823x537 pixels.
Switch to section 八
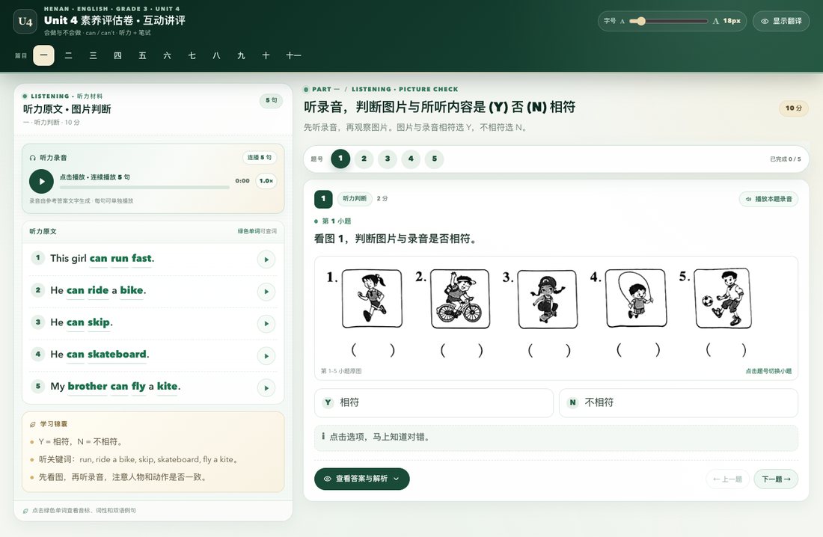click(216, 55)
